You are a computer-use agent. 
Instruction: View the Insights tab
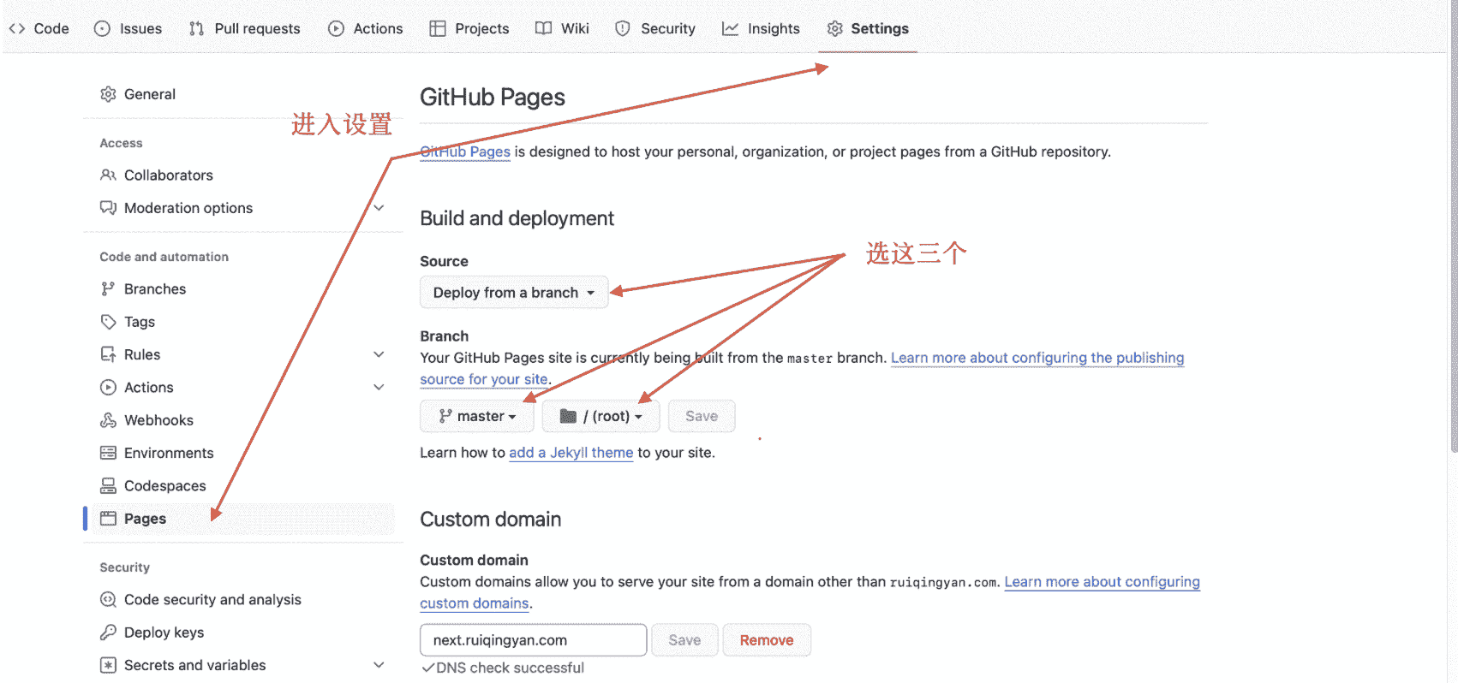(761, 28)
